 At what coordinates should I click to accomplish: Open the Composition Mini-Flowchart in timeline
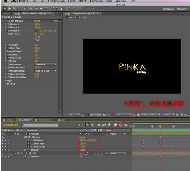[x=81, y=125]
